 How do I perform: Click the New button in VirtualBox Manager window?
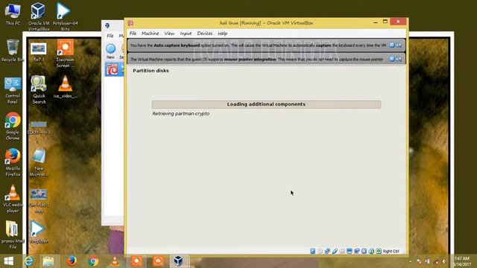tap(110, 51)
